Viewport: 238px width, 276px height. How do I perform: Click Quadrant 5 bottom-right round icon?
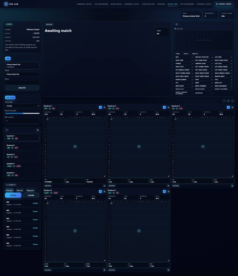coord(168,270)
